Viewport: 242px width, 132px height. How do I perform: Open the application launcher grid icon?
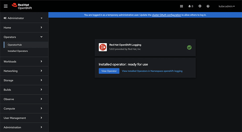(x=181, y=6)
